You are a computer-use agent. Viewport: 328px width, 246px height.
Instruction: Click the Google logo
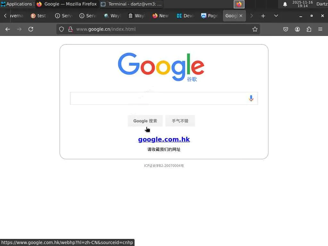click(x=161, y=67)
